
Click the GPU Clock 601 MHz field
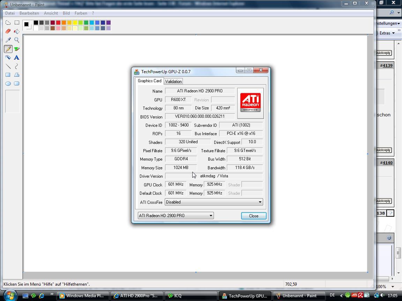(176, 184)
